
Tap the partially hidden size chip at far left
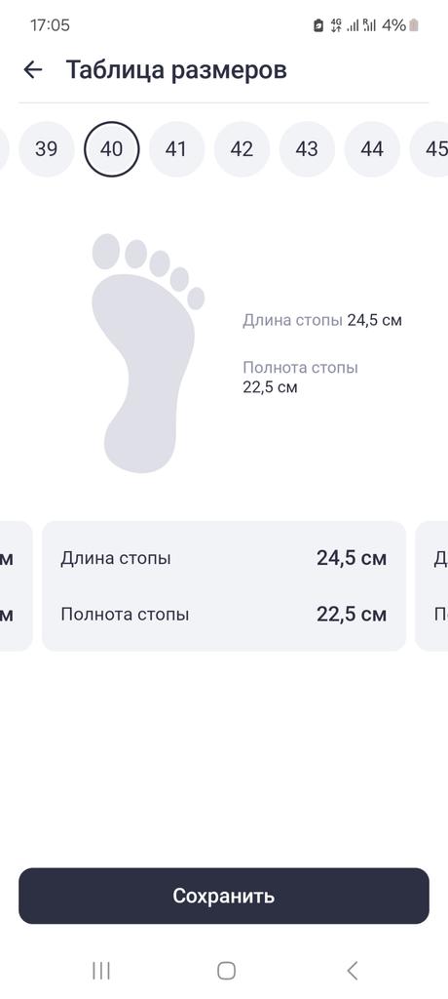(x=4, y=149)
